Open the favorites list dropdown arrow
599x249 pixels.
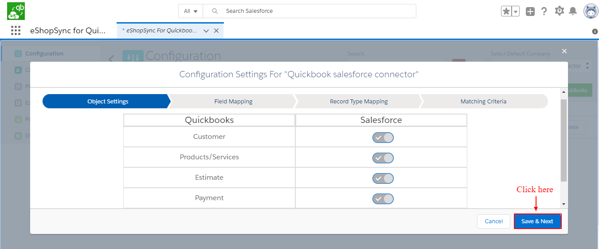(x=516, y=12)
